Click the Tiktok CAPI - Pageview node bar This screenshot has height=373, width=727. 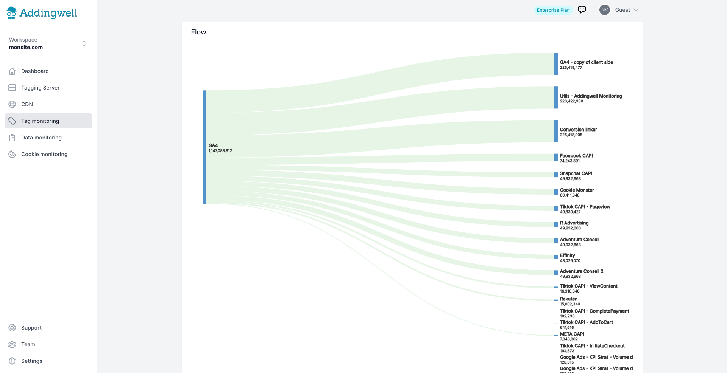(556, 208)
